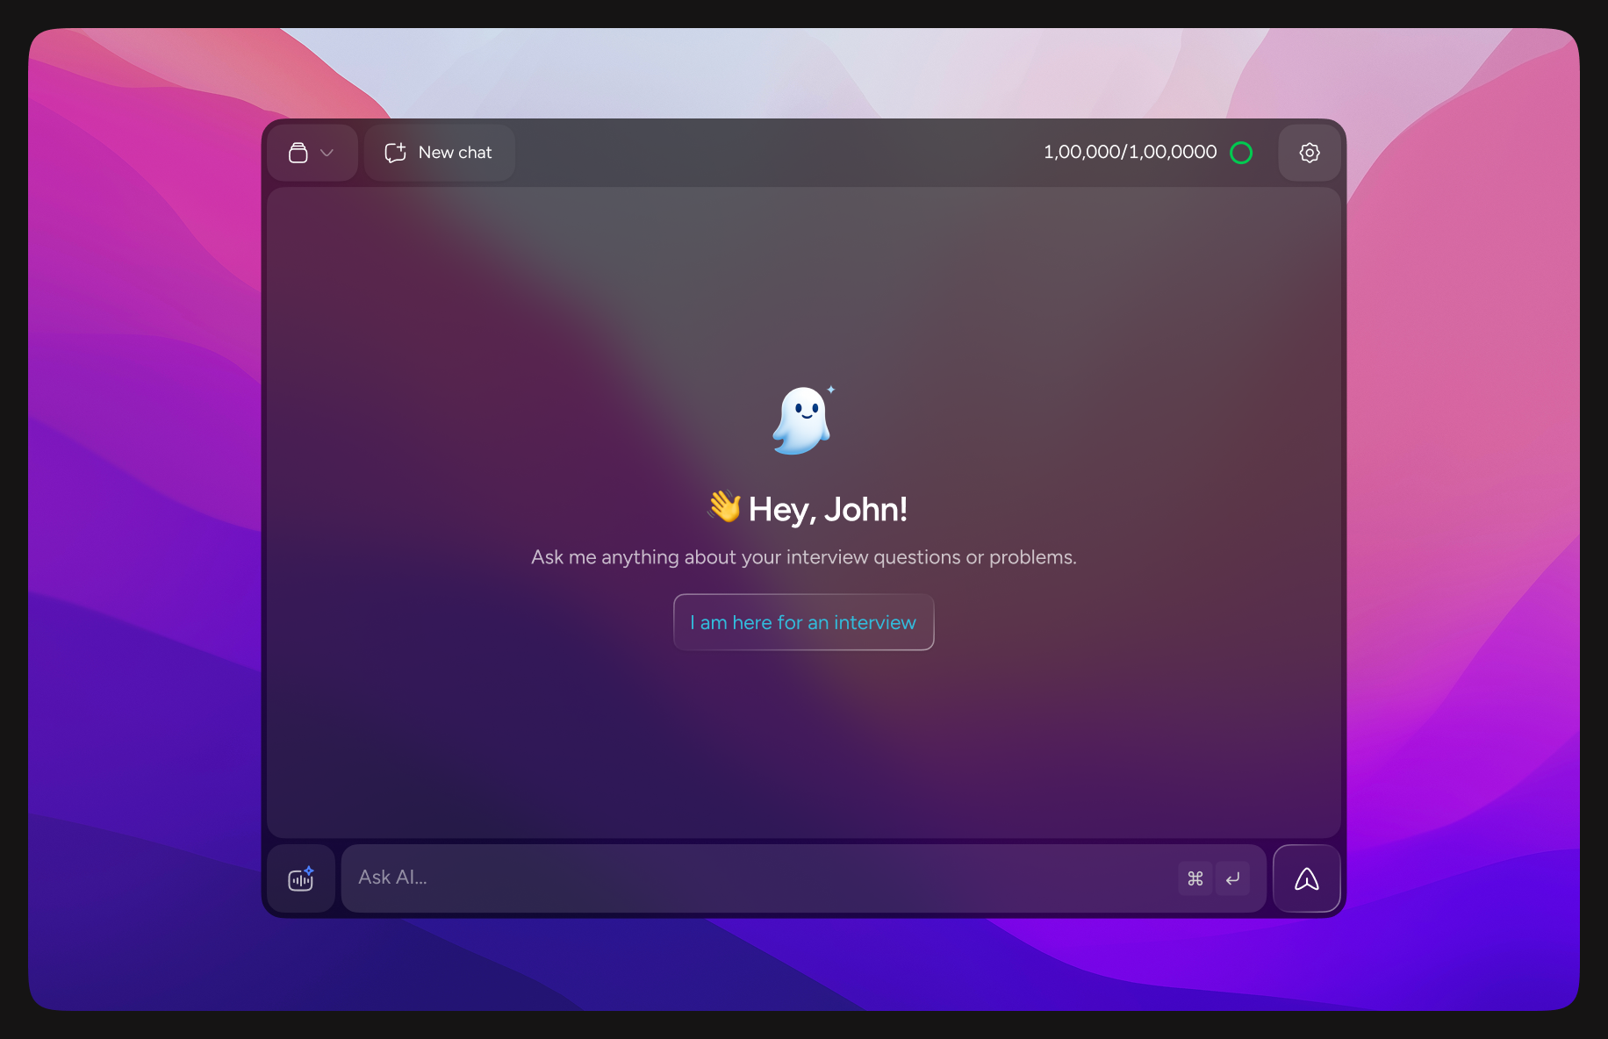Click the 'Ask me anything' subtitle text
Viewport: 1608px width, 1039px height.
[803, 557]
